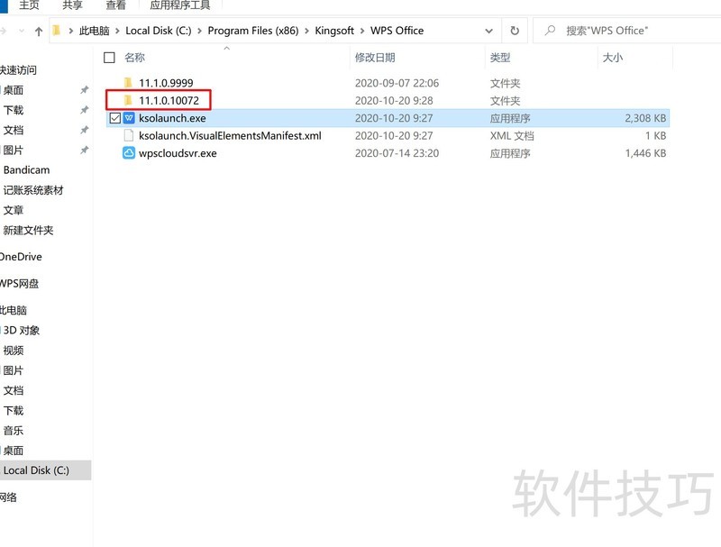The height and width of the screenshot is (547, 721).
Task: Click the folder icon in address bar
Action: click(57, 31)
